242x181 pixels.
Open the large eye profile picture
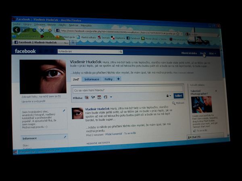43,76
